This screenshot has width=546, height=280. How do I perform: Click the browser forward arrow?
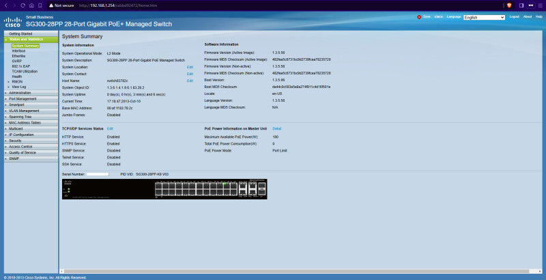(x=14, y=5)
